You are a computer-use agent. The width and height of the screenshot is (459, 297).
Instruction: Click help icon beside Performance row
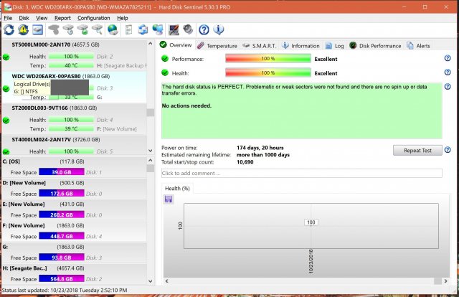[447, 59]
